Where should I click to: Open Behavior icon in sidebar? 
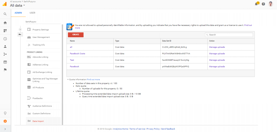5,62
